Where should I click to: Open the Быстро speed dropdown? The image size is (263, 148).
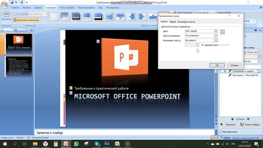259,61
